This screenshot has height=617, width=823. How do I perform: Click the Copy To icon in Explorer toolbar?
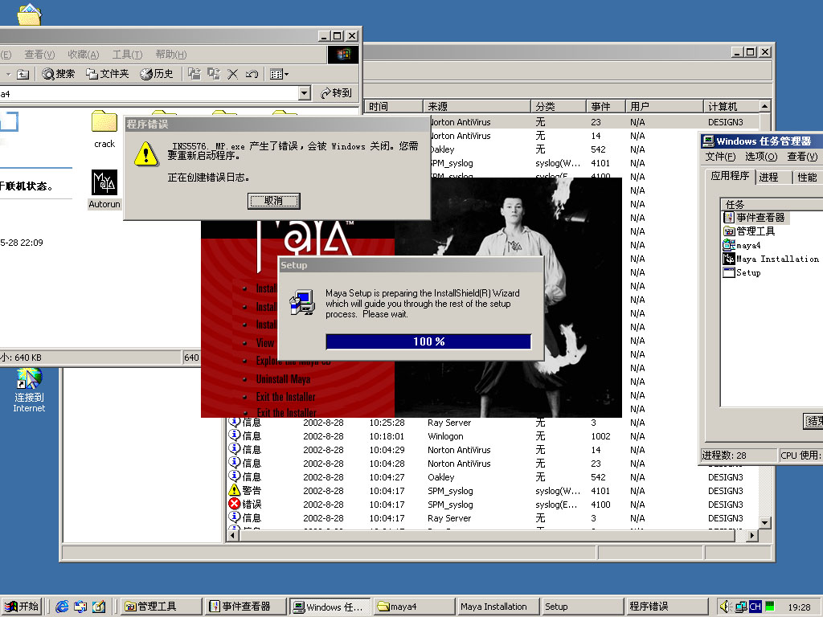[x=214, y=74]
